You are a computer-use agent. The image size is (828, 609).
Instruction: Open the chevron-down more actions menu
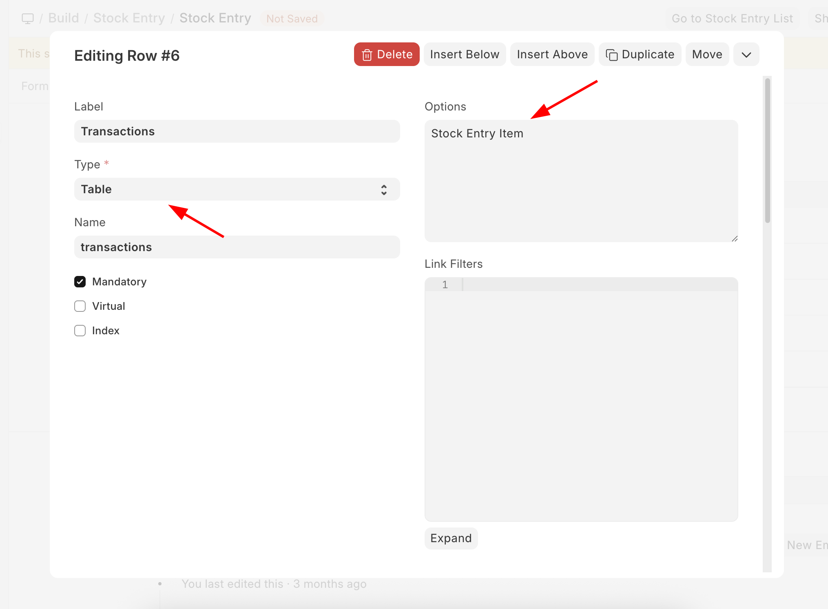click(x=746, y=55)
